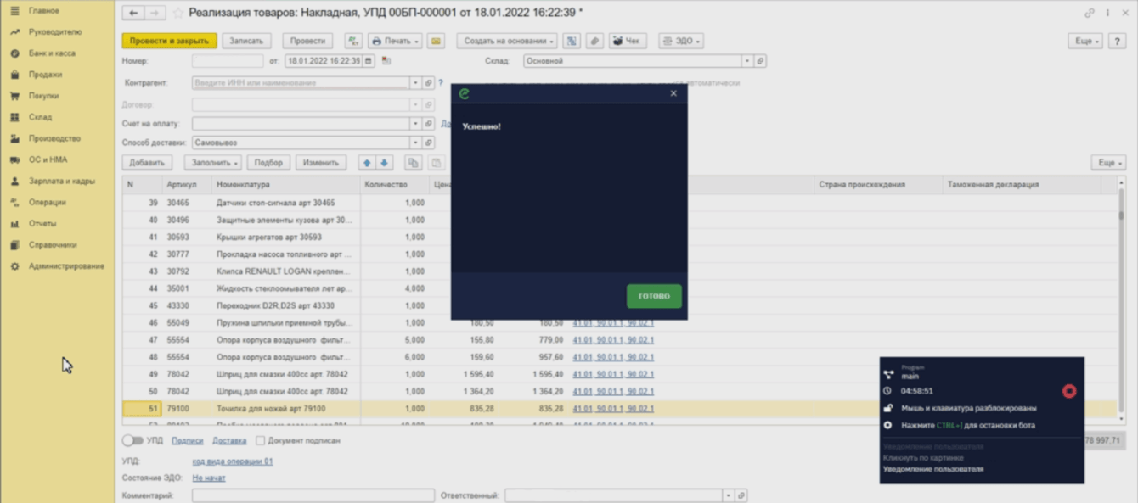Viewport: 1138px width, 503px height.
Task: Open the Администрирование section
Action: click(66, 266)
